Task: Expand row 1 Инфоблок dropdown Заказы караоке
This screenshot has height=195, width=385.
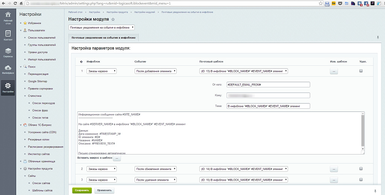Action: point(102,71)
